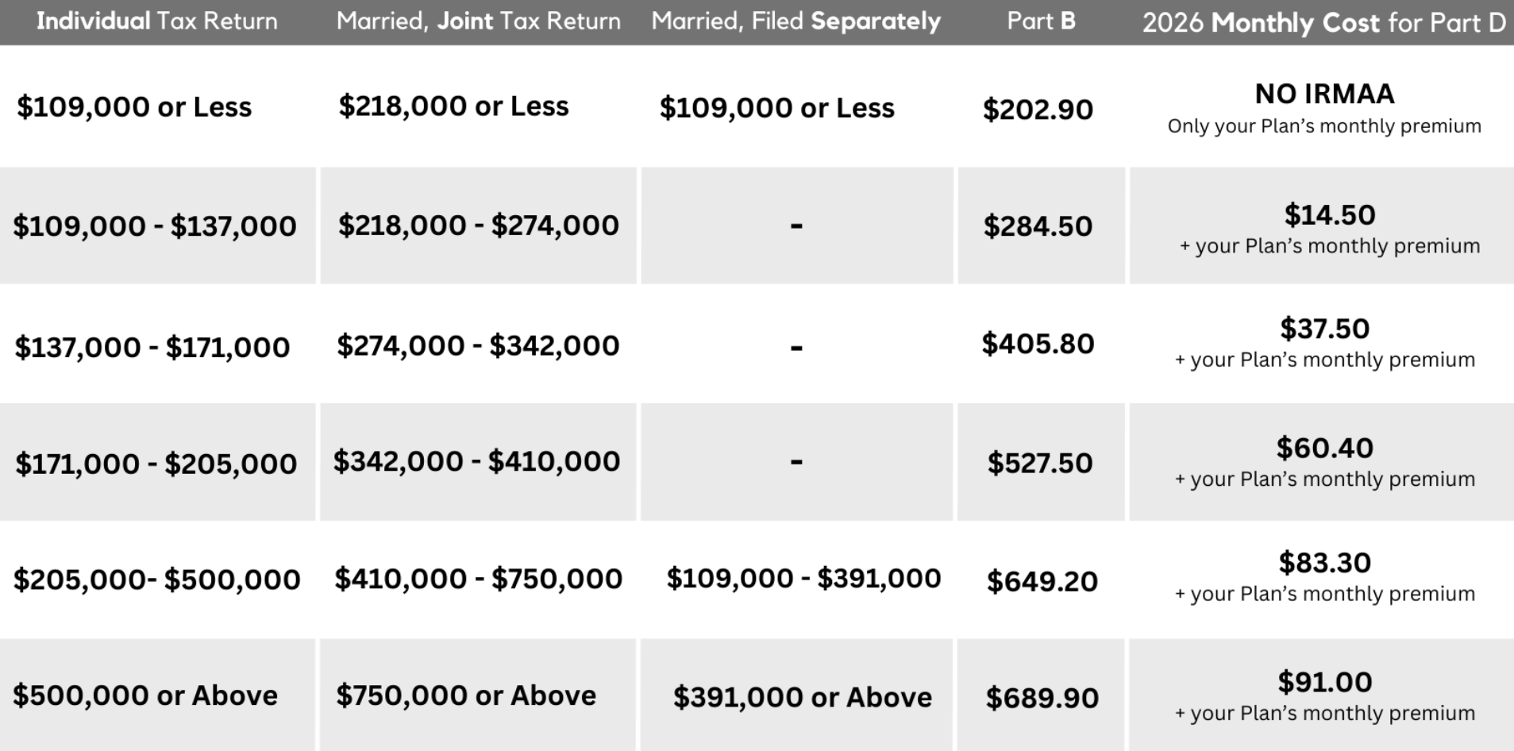Click the $109,000 - $137,000 income range

click(155, 226)
